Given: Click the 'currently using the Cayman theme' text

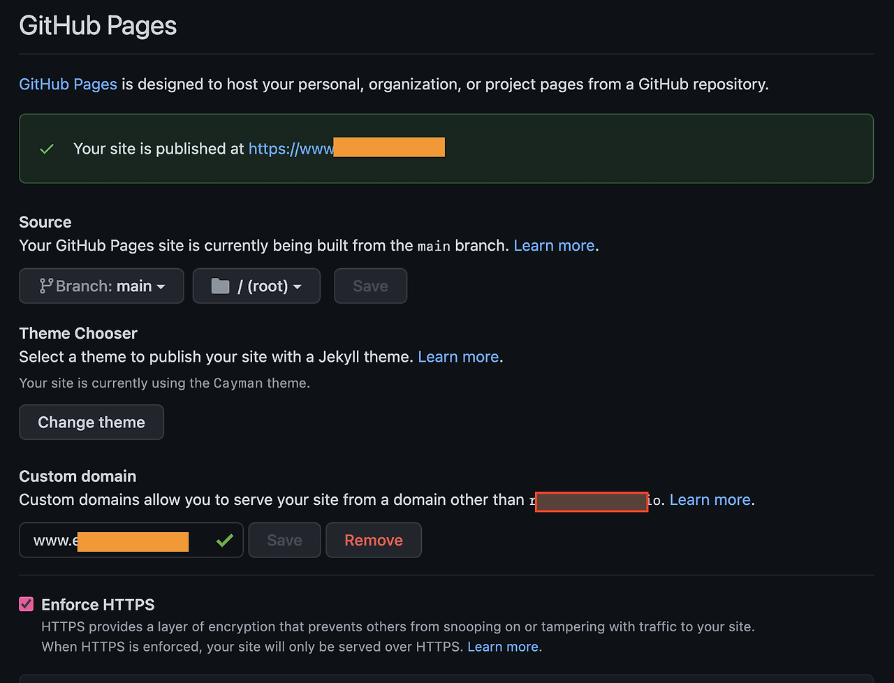Looking at the screenshot, I should (165, 383).
